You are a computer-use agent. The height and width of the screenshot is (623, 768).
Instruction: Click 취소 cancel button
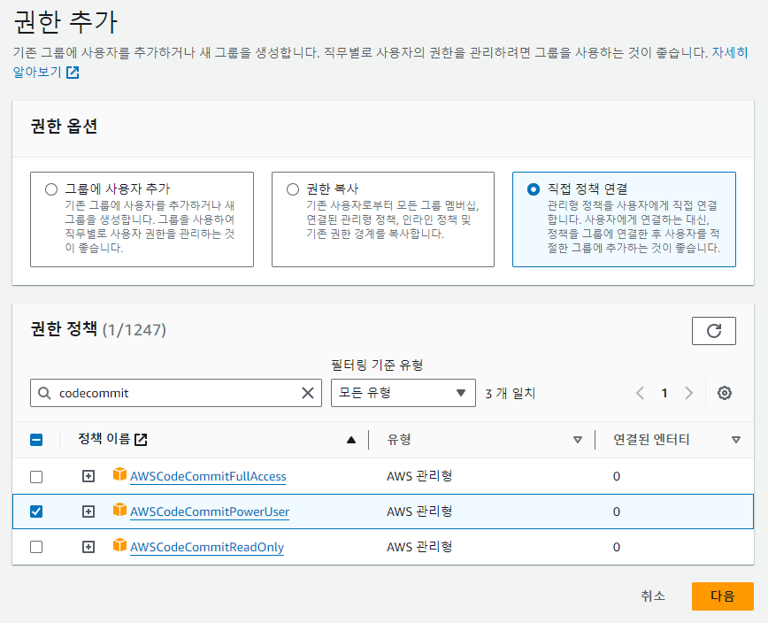pyautogui.click(x=653, y=596)
